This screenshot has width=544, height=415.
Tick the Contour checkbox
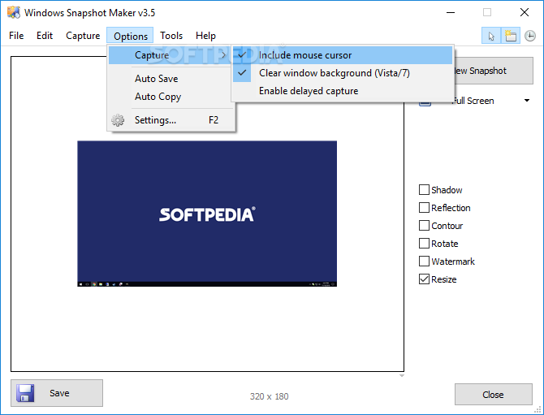tap(424, 226)
